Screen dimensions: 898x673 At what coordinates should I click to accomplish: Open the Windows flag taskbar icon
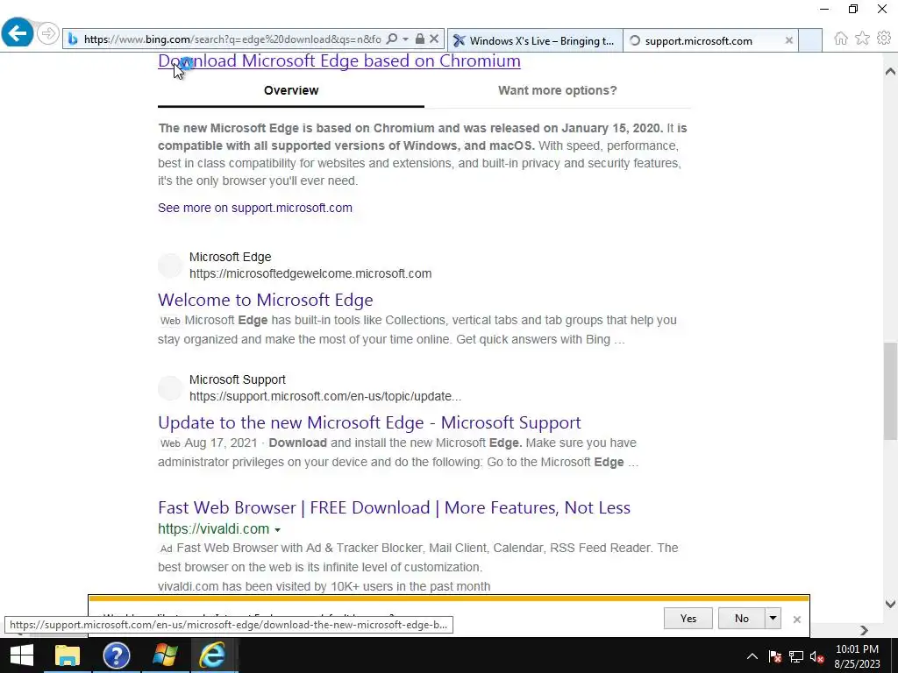point(165,655)
